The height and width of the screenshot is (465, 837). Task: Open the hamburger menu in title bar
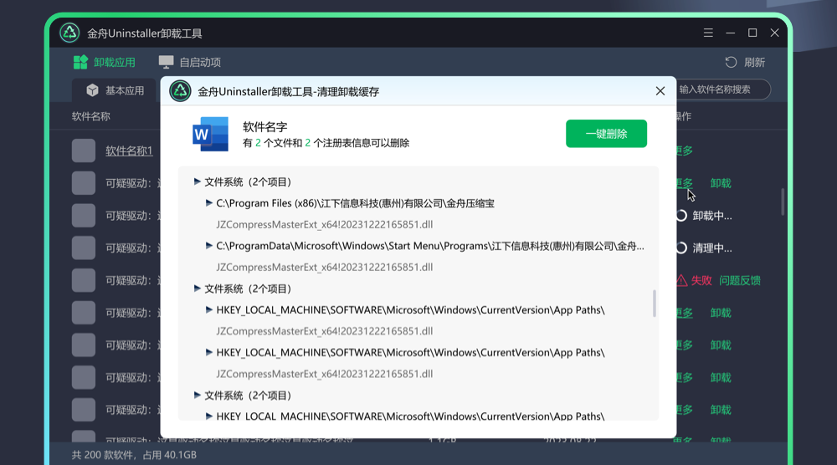(708, 33)
